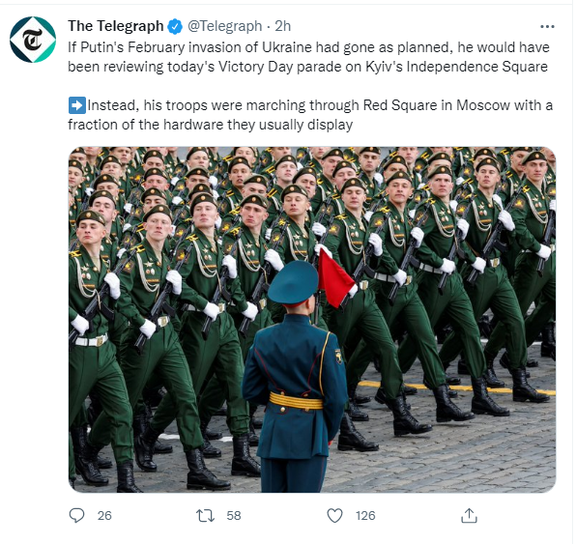Reply to the tweet via speech bubble icon
This screenshot has width=576, height=544.
click(x=76, y=515)
